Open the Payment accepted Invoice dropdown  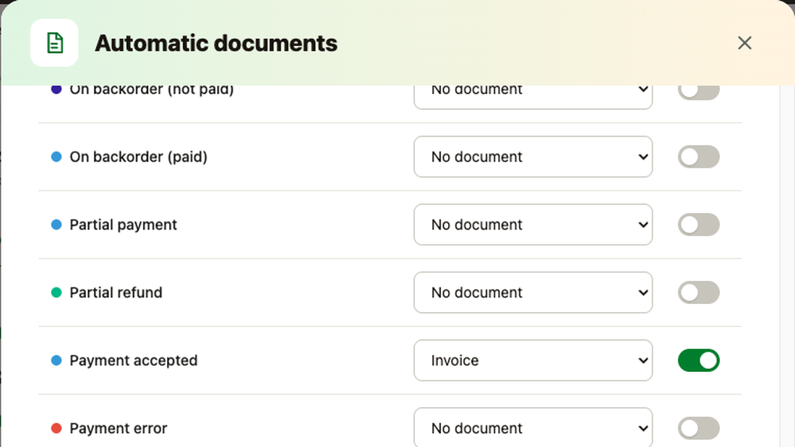(x=533, y=360)
